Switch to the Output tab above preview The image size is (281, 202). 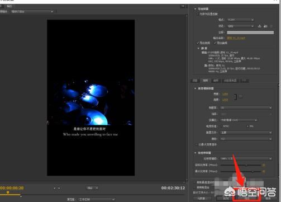click(9, 6)
